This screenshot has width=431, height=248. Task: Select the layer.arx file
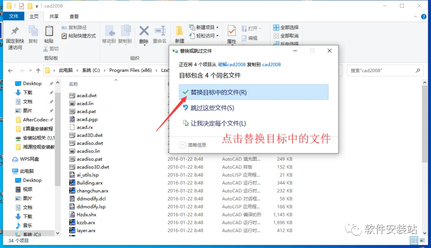pyautogui.click(x=86, y=231)
